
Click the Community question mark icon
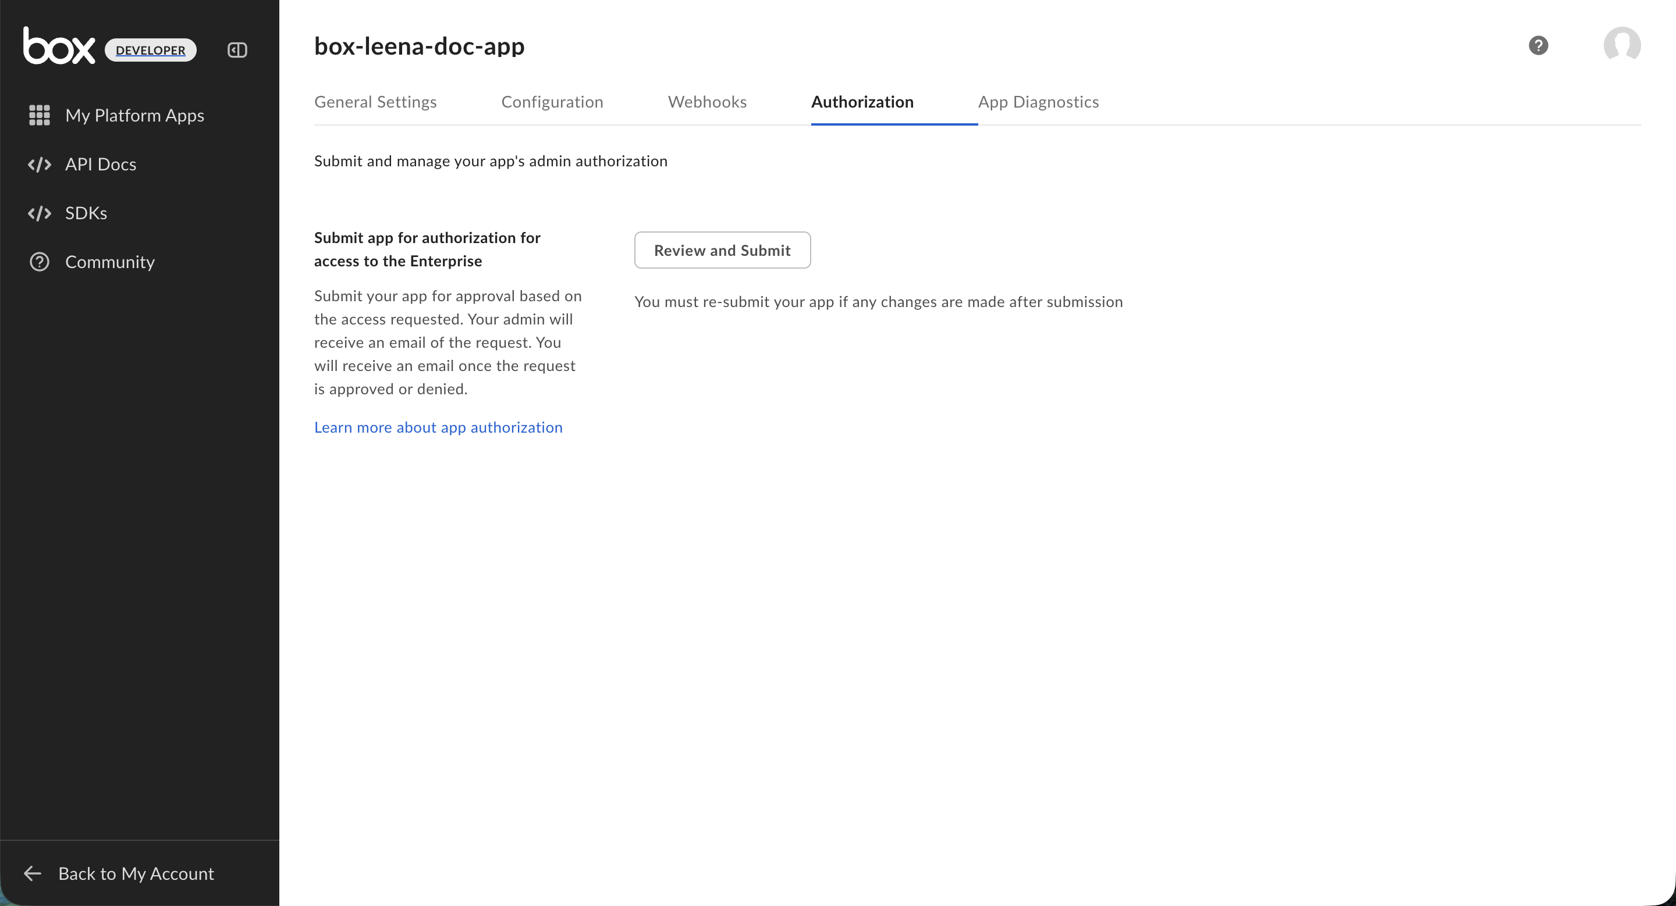click(x=40, y=262)
